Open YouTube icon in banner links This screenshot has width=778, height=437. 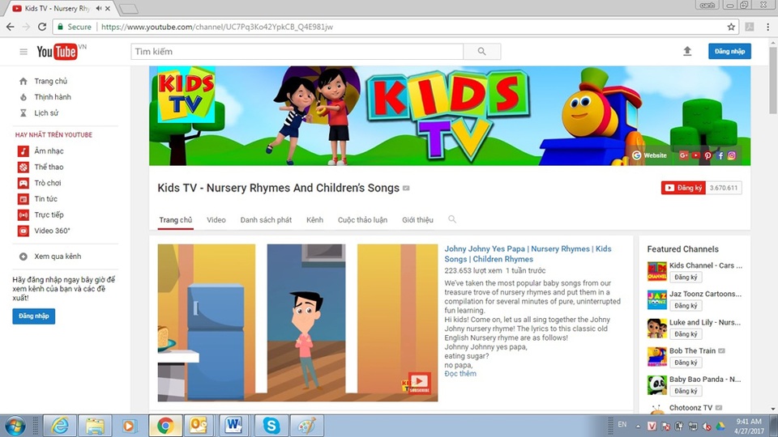pyautogui.click(x=695, y=155)
